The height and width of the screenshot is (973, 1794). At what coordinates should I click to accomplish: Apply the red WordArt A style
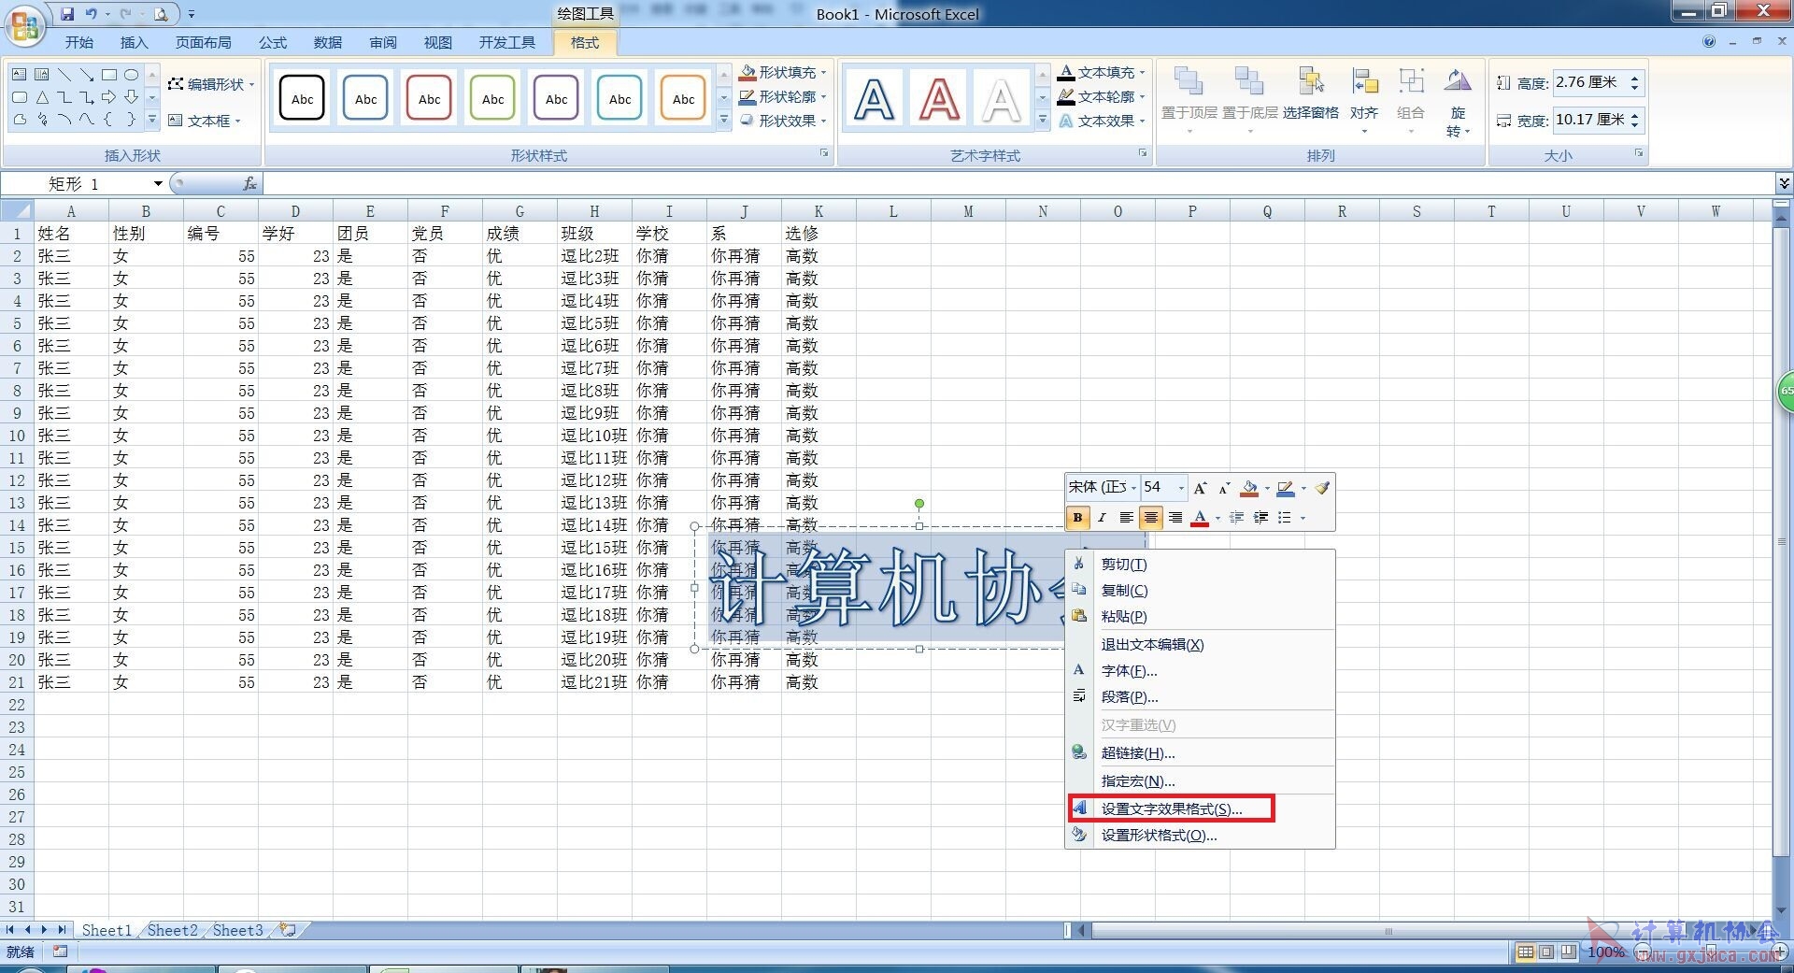[939, 98]
